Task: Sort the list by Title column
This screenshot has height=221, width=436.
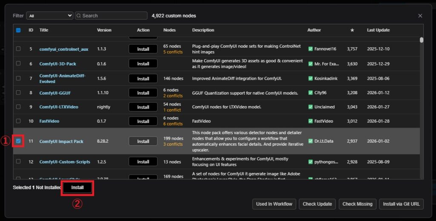Action: pyautogui.click(x=44, y=30)
